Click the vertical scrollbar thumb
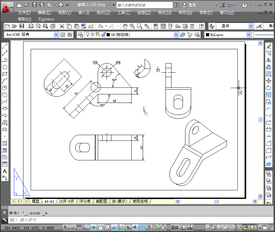The image size is (275, 232). click(260, 119)
